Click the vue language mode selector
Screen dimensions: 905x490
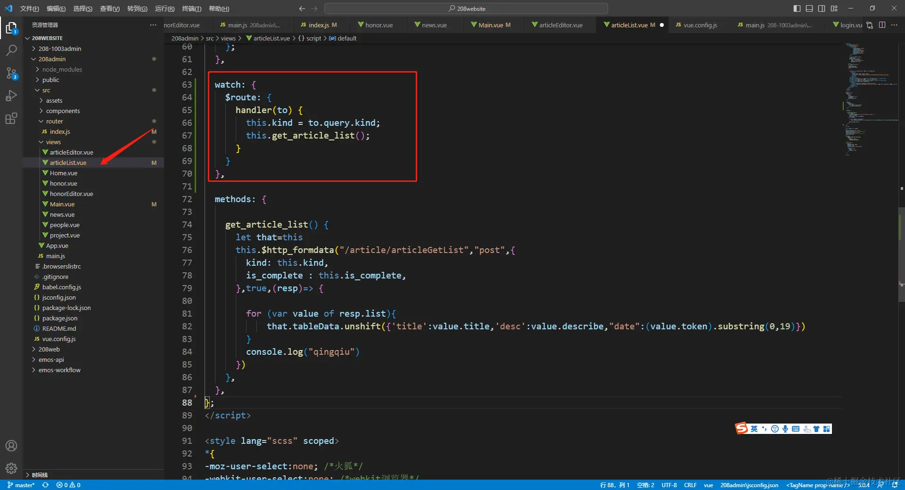708,485
